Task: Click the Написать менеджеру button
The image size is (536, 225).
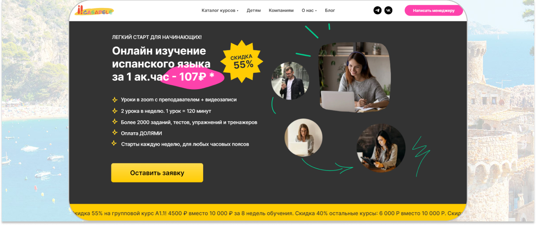Action: (434, 10)
